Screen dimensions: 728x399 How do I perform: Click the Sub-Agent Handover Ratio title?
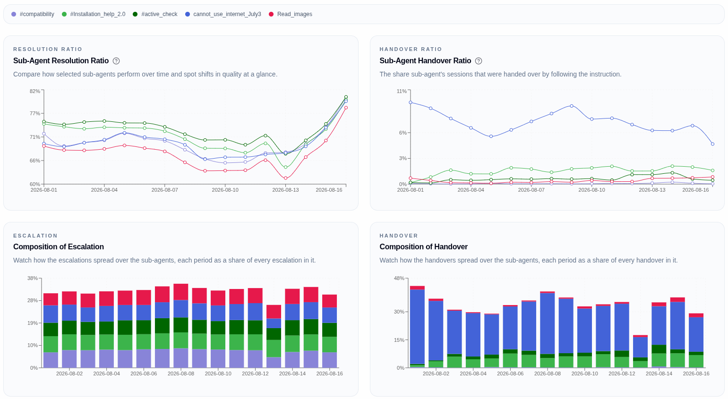pyautogui.click(x=425, y=61)
